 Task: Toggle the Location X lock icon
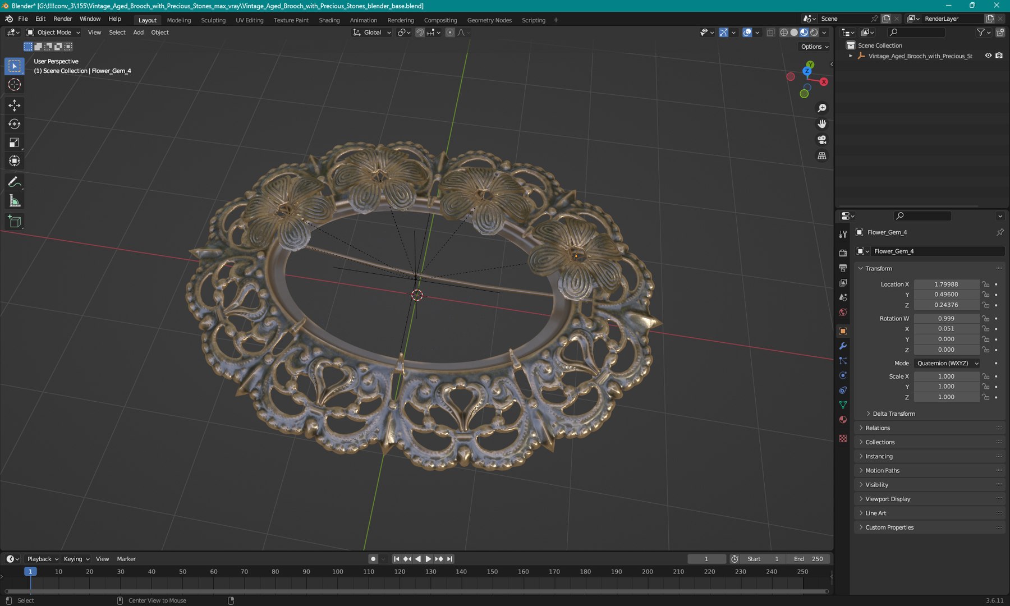[x=986, y=284]
